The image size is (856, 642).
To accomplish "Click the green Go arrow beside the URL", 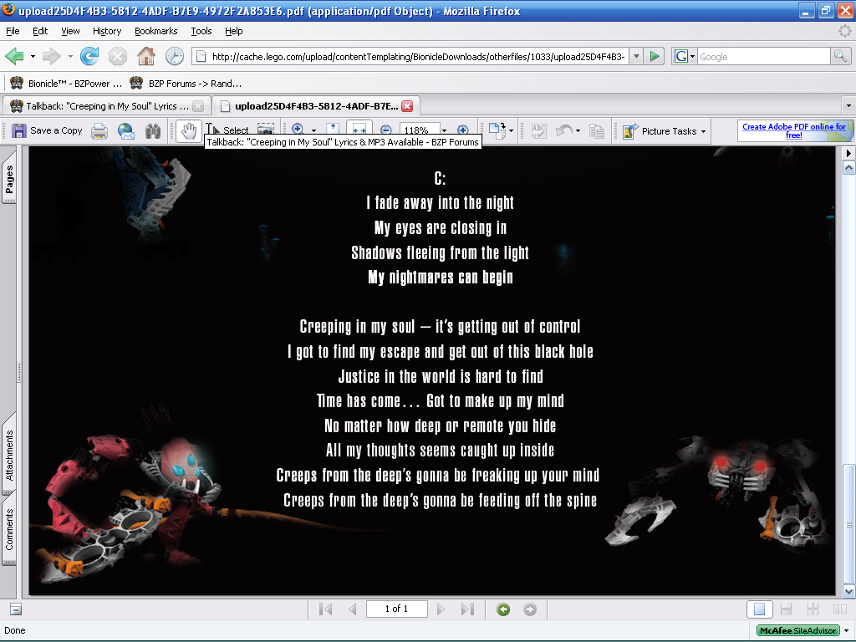I will 654,56.
